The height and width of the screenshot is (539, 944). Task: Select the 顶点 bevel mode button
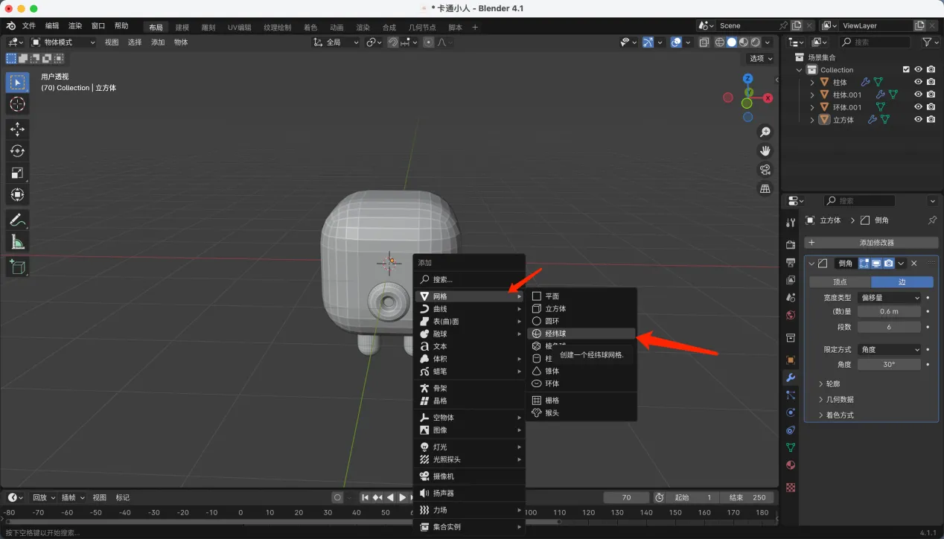(x=840, y=282)
